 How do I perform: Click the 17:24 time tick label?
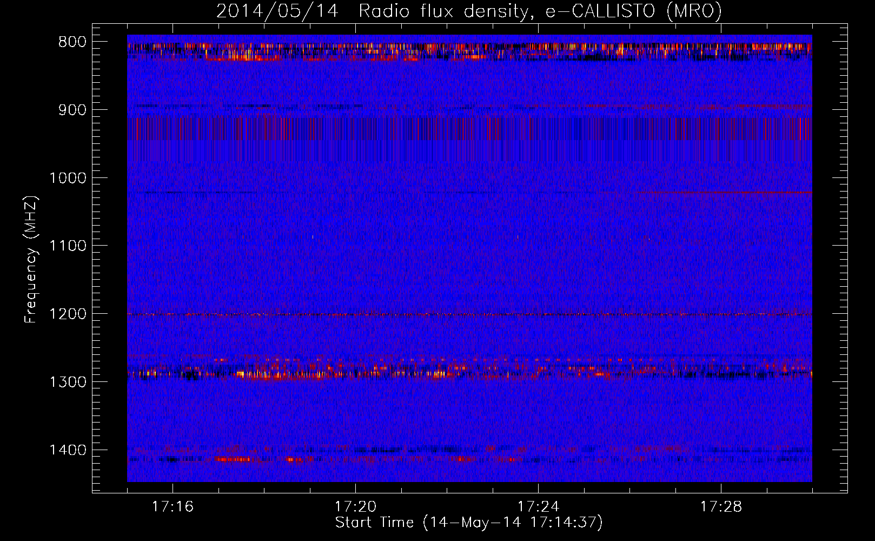[x=538, y=507]
